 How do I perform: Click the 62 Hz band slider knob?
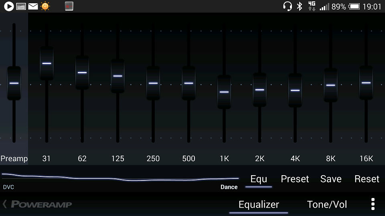click(82, 73)
